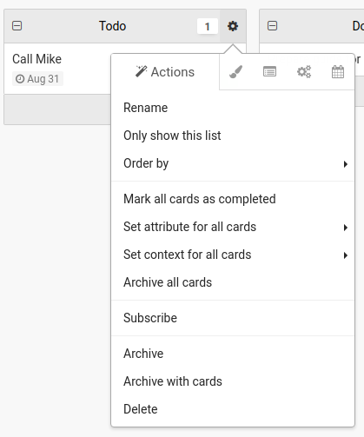364x437 pixels.
Task: Open the multi-gear automation tab
Action: (x=304, y=72)
